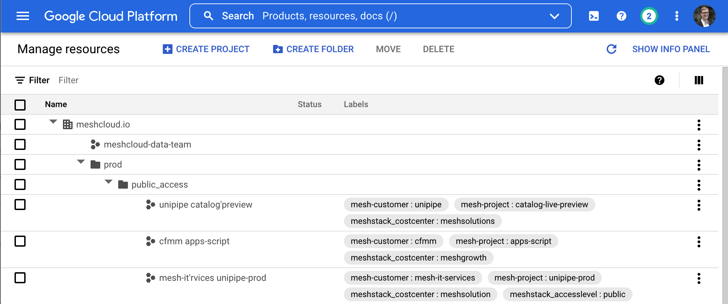Viewport: 728px width, 304px height.
Task: Open notifications badge showing 2
Action: tap(649, 16)
